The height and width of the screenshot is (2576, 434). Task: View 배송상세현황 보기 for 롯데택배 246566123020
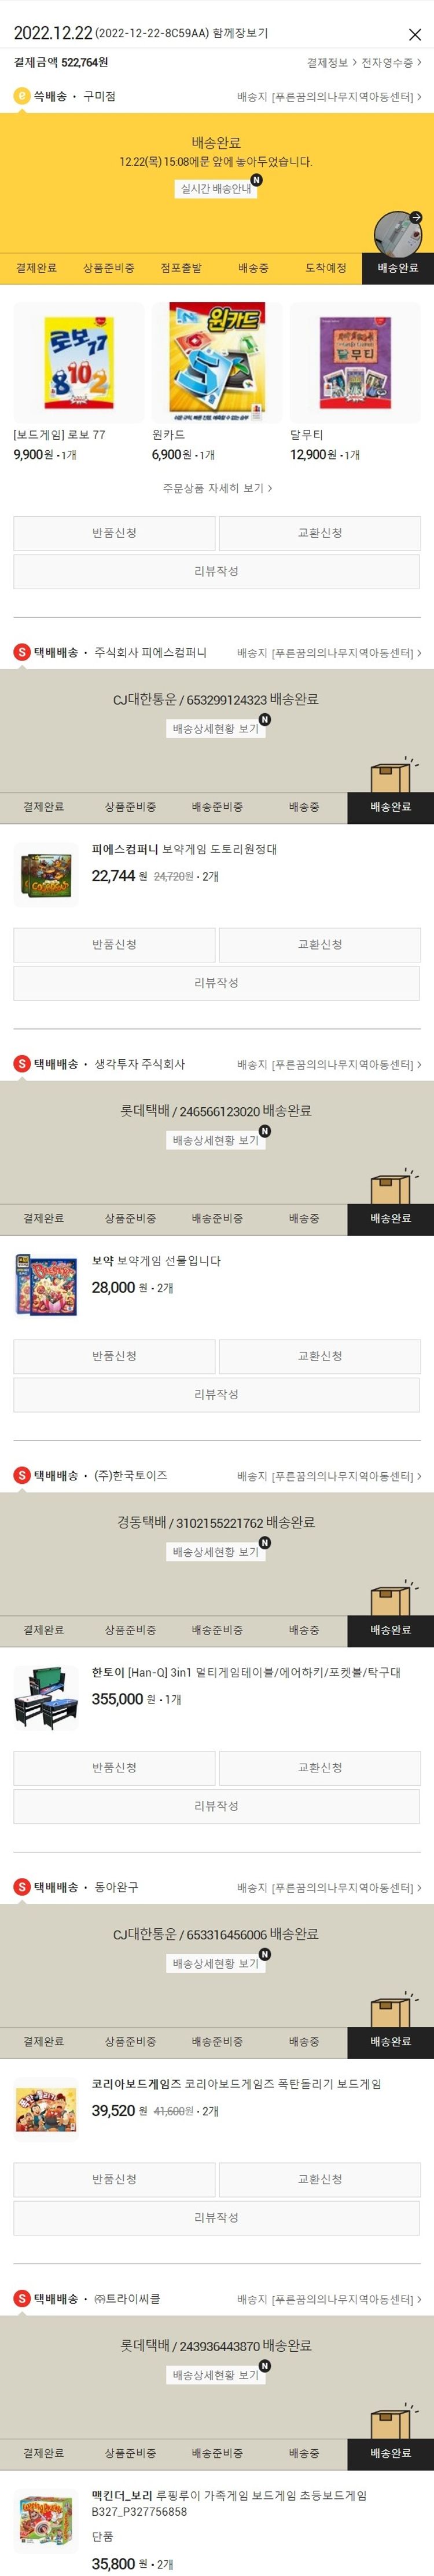215,1140
